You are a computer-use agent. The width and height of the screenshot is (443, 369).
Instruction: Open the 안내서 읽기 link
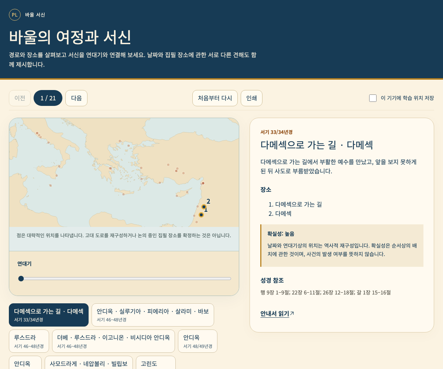pyautogui.click(x=275, y=314)
